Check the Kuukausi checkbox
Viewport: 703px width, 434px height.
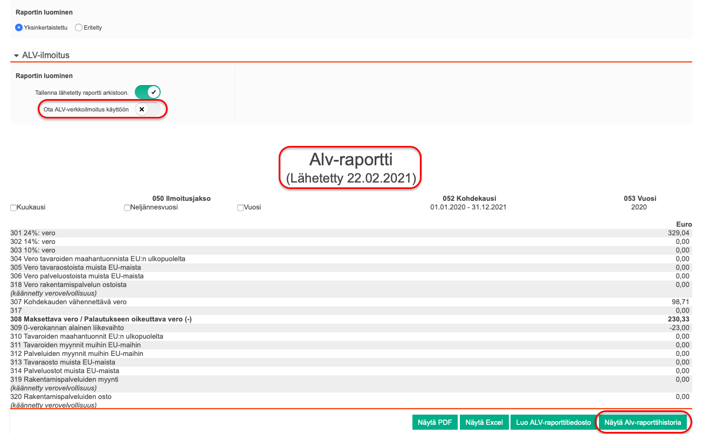pos(13,207)
